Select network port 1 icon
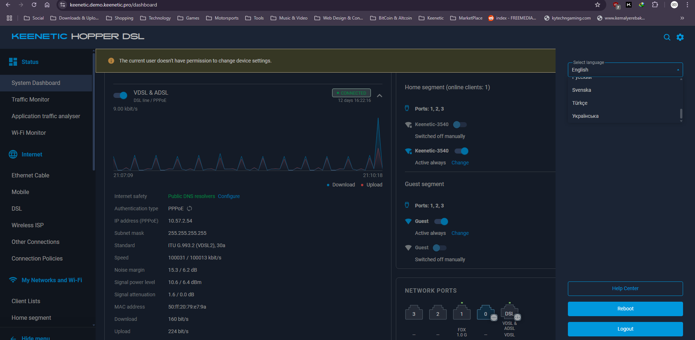This screenshot has width=695, height=340. point(462,313)
